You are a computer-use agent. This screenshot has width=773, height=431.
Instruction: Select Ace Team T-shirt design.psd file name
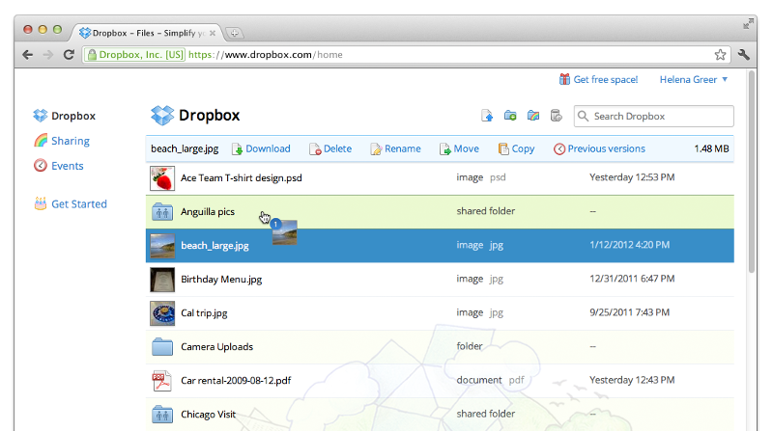241,178
